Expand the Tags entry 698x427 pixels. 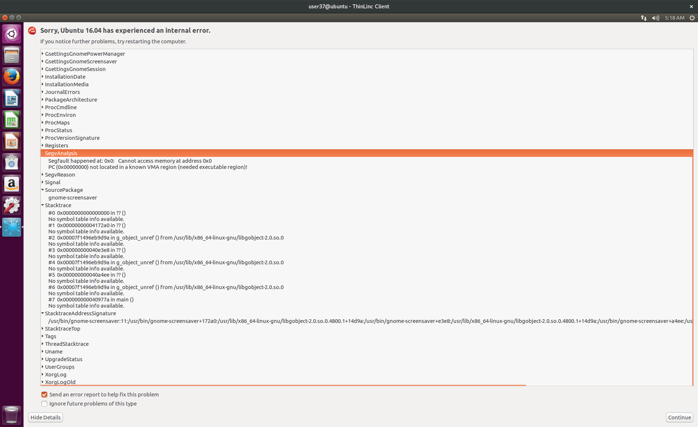click(43, 336)
